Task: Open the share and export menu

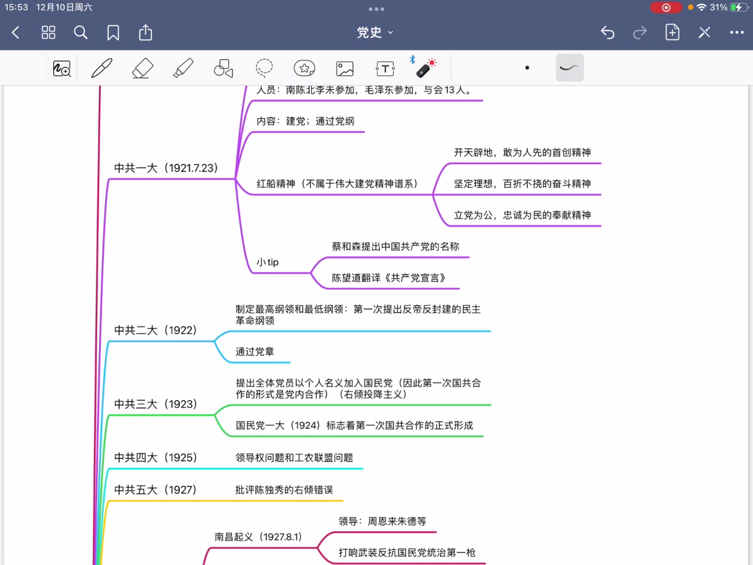Action: pyautogui.click(x=145, y=32)
